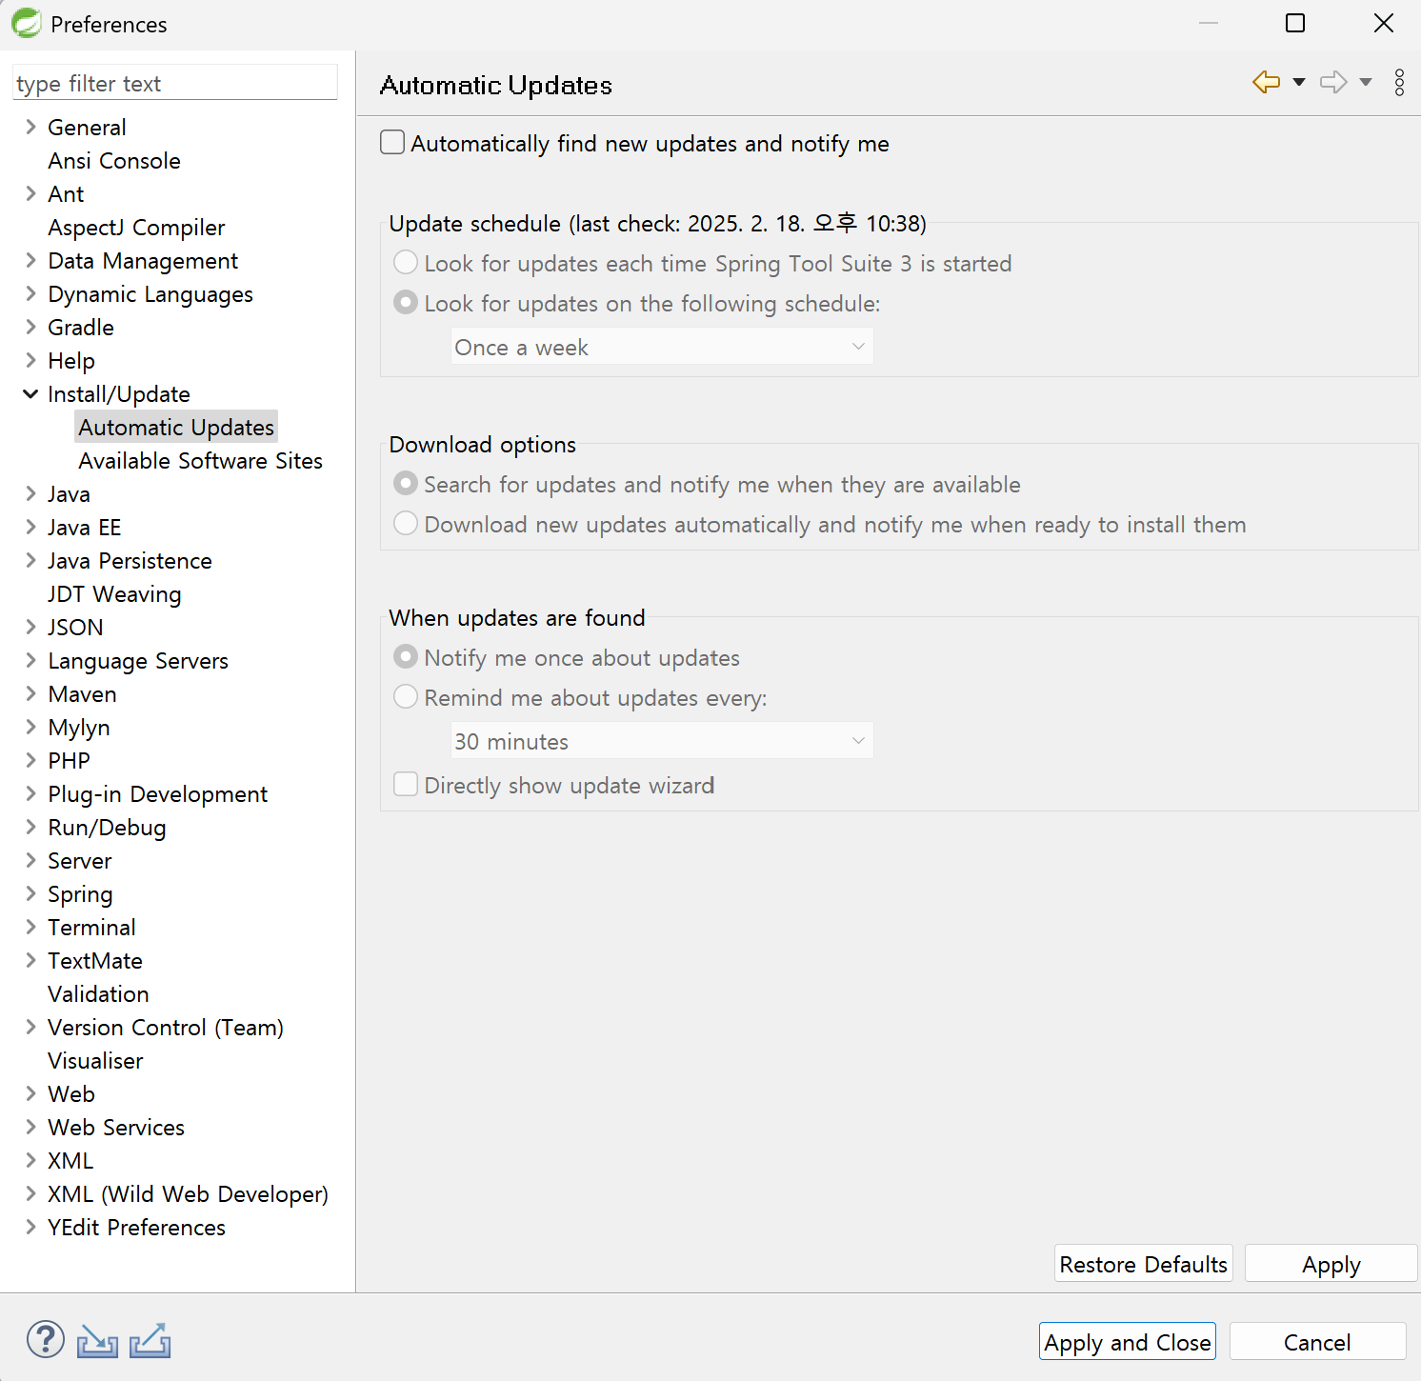Select AspectJ Compiler preferences
The height and width of the screenshot is (1381, 1421).
click(136, 227)
